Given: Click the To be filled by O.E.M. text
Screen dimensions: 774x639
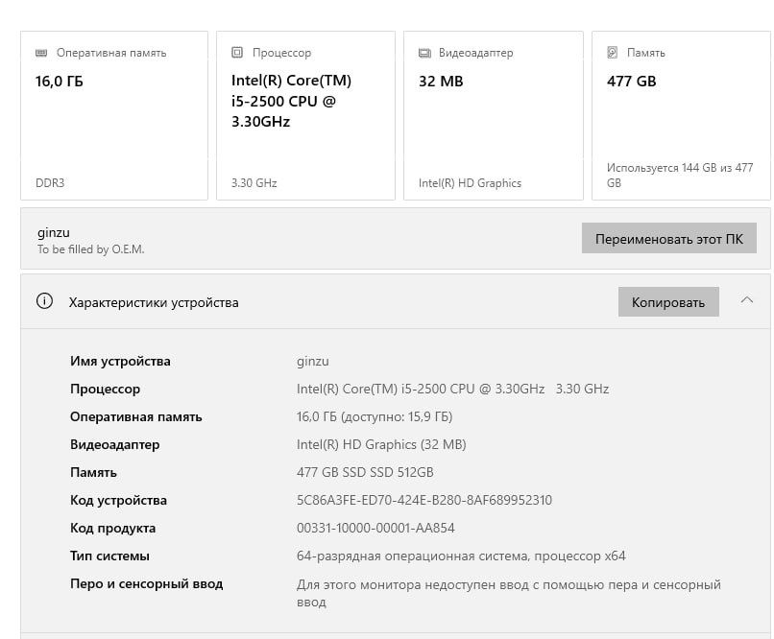Looking at the screenshot, I should (90, 249).
